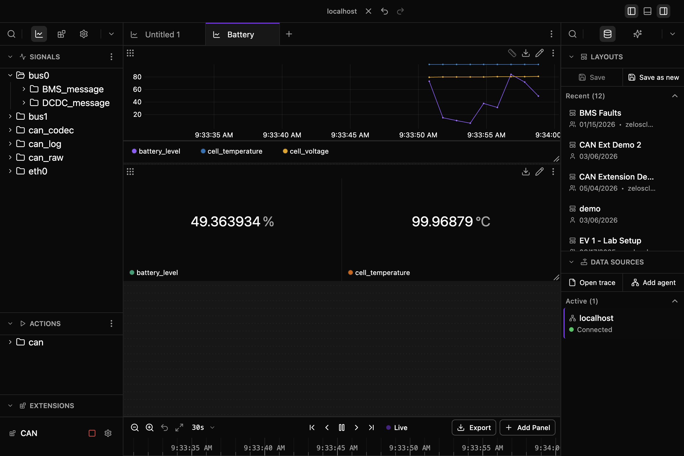Viewport: 684px width, 456px height.
Task: Jump to the start of timeline
Action: [x=312, y=427]
